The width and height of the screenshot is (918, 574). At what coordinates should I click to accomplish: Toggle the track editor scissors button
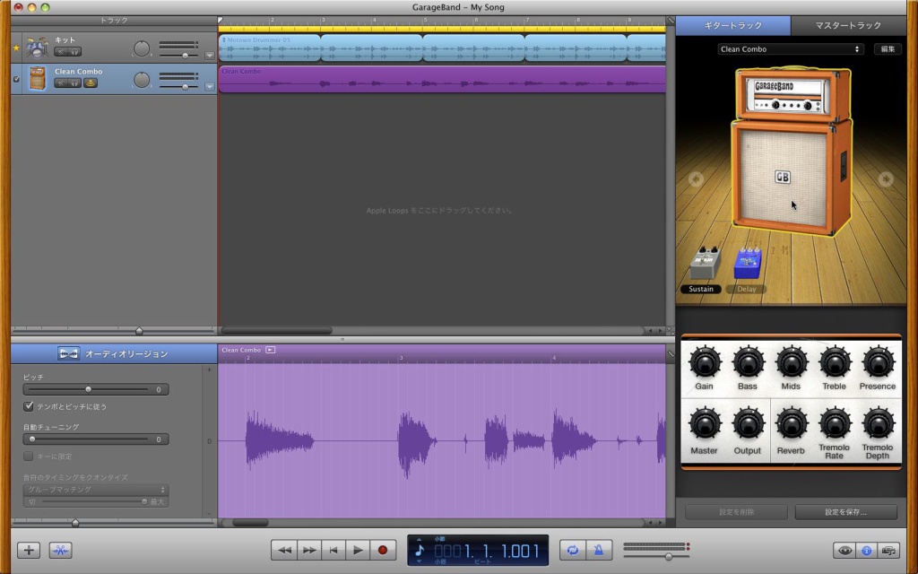pyautogui.click(x=60, y=550)
